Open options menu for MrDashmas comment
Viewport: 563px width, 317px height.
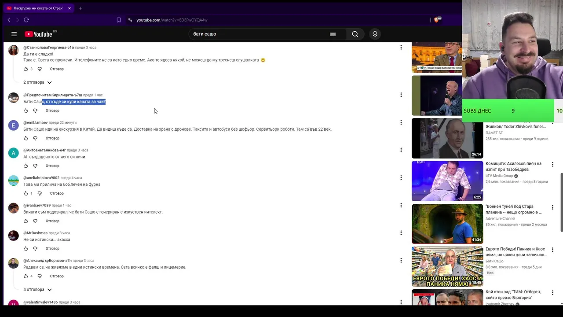pos(401,233)
